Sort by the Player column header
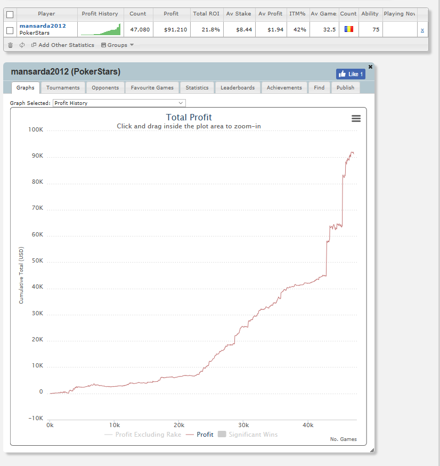 (46, 14)
